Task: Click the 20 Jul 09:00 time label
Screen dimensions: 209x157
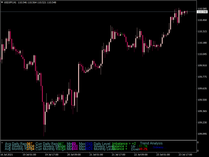Action: (x=74, y=155)
